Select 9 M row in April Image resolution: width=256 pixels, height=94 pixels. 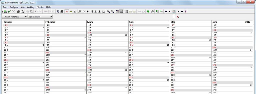click(x=149, y=45)
